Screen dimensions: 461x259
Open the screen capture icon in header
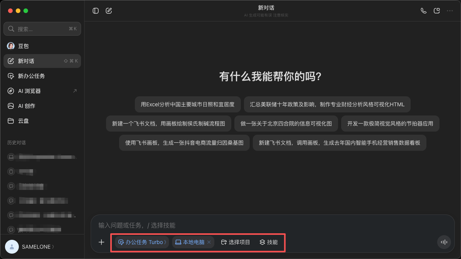coord(437,11)
